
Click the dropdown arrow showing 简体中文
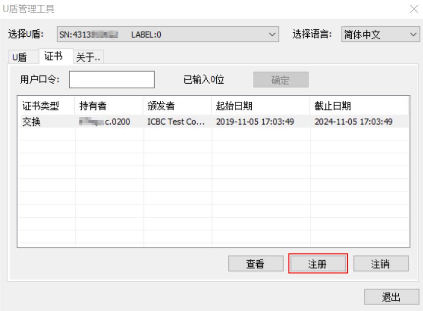click(x=412, y=34)
